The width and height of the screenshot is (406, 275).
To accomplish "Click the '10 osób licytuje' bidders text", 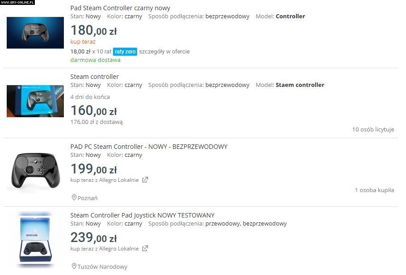I will 373,130.
